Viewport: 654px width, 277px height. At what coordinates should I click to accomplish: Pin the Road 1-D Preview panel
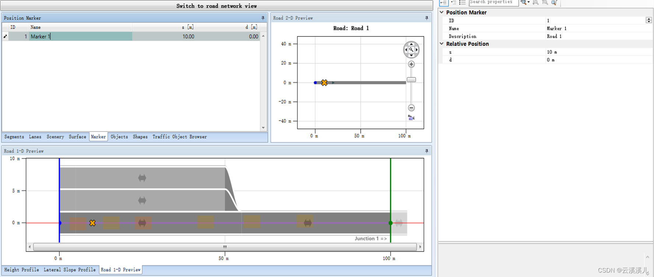[427, 151]
